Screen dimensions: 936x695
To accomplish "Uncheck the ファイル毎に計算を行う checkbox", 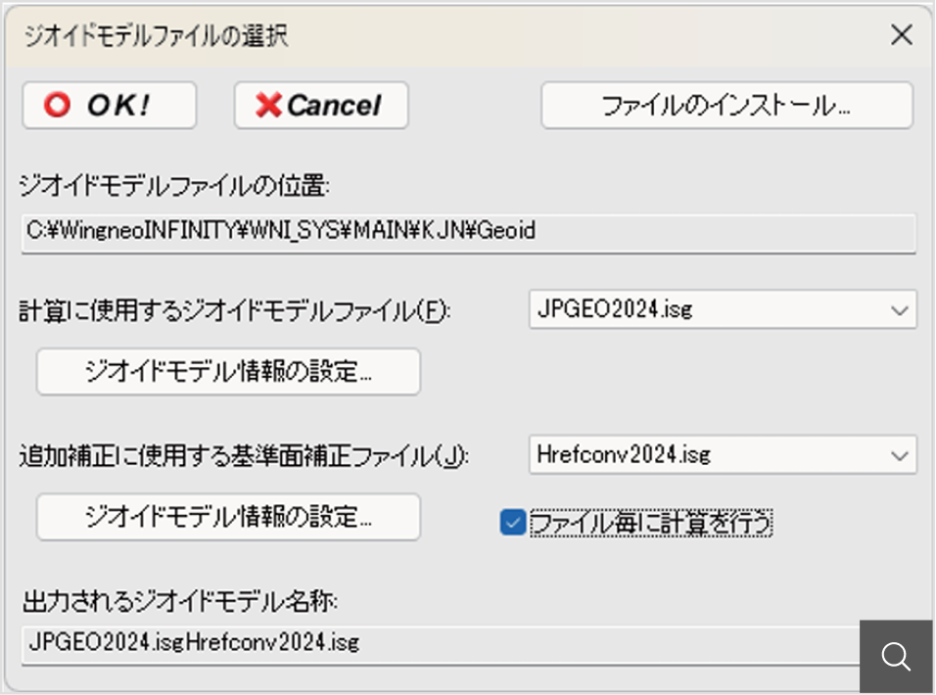I will [513, 524].
